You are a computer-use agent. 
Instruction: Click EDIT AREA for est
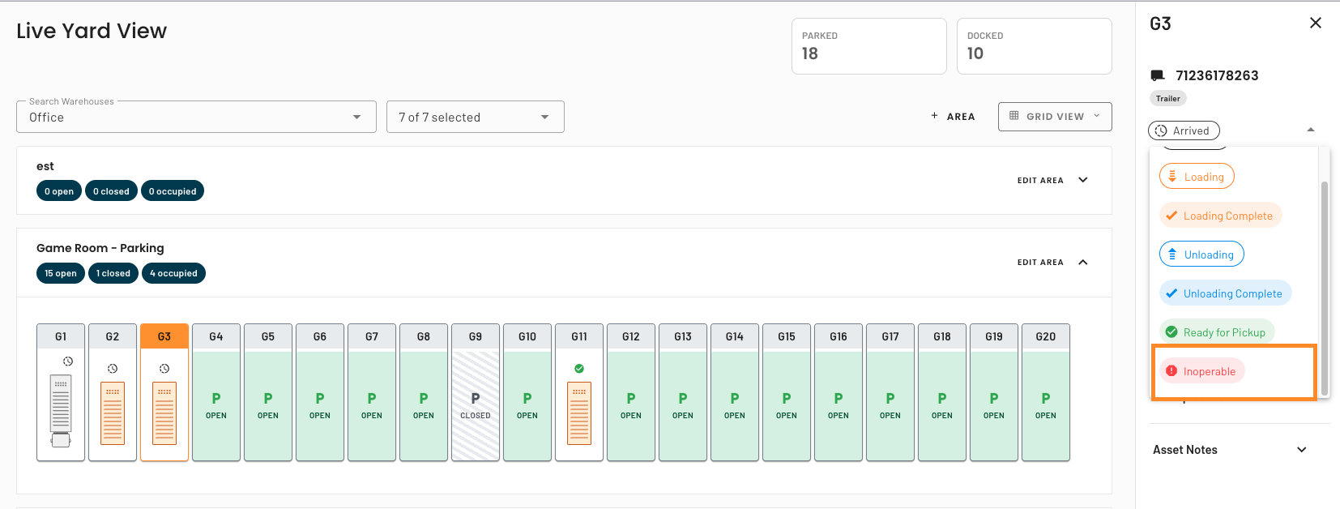pyautogui.click(x=1040, y=180)
